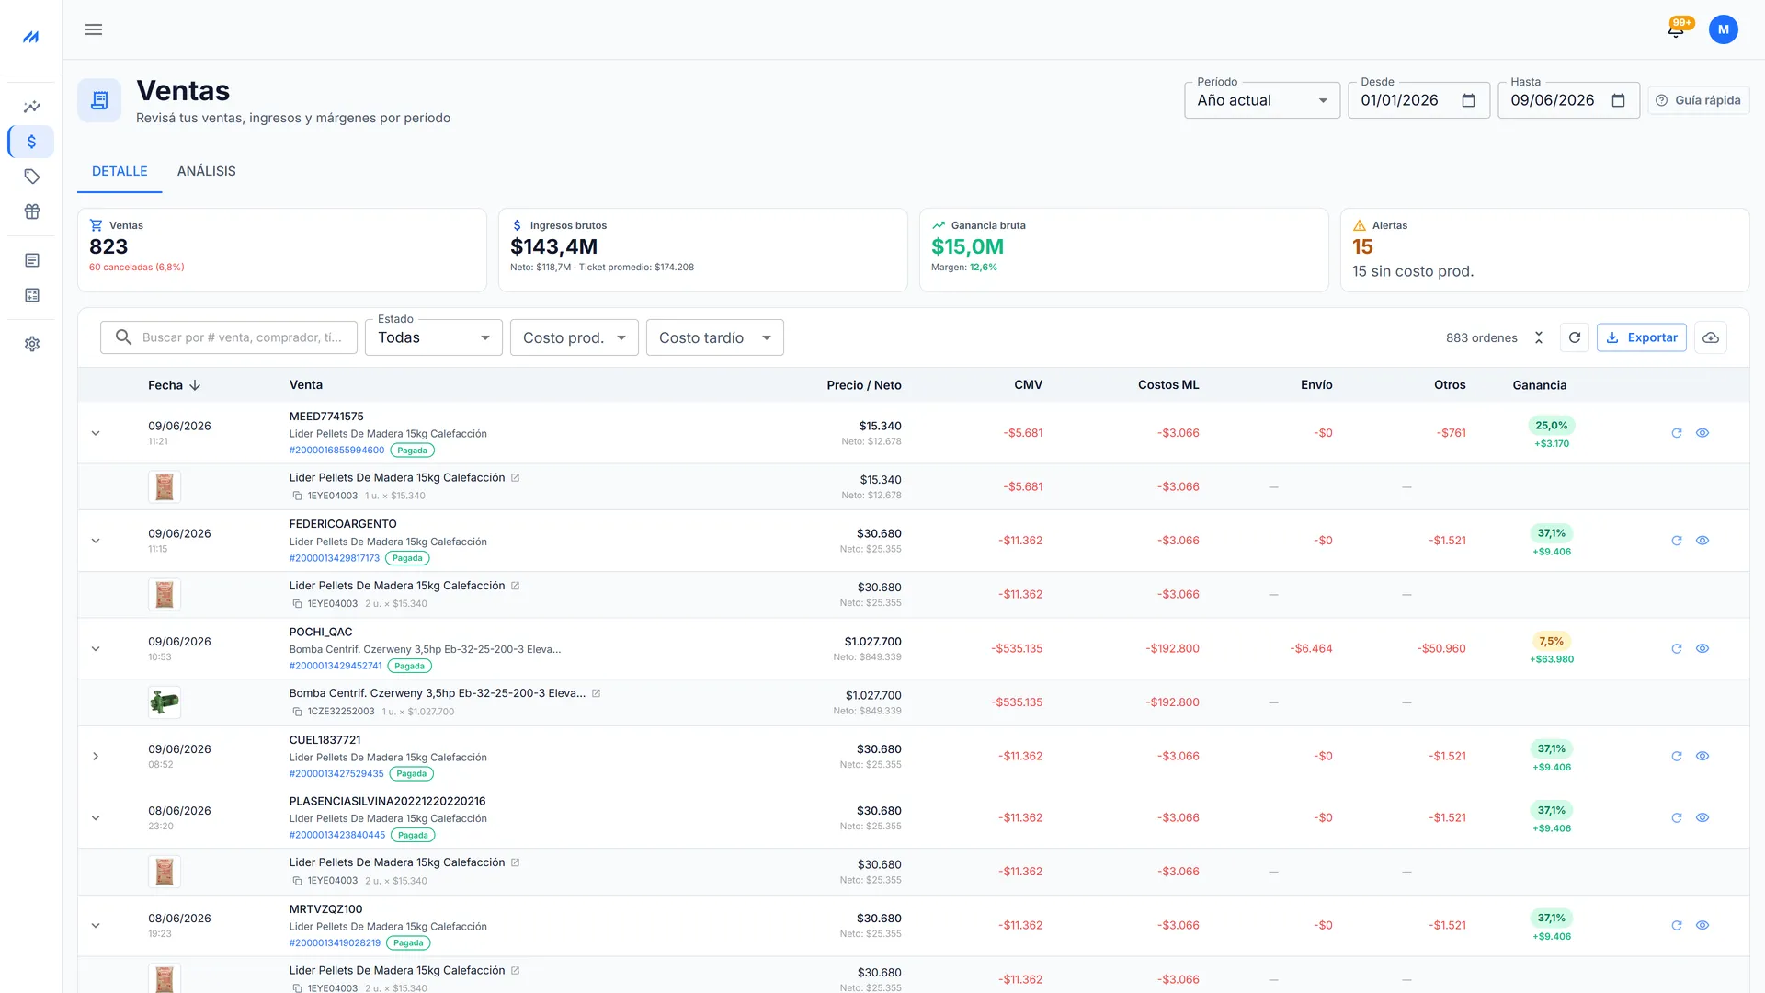Click the refresh orders icon near Exportar
The image size is (1765, 993).
pyautogui.click(x=1575, y=337)
